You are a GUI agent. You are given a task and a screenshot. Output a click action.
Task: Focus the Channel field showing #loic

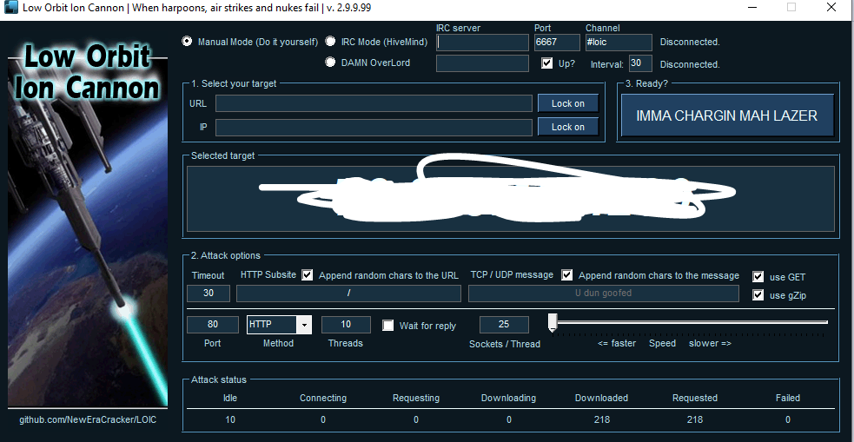coord(619,43)
